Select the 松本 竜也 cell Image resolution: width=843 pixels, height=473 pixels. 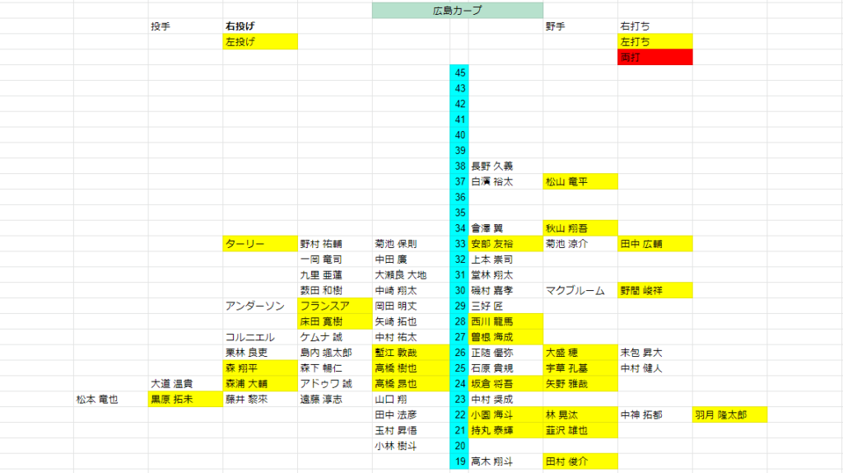pos(111,400)
